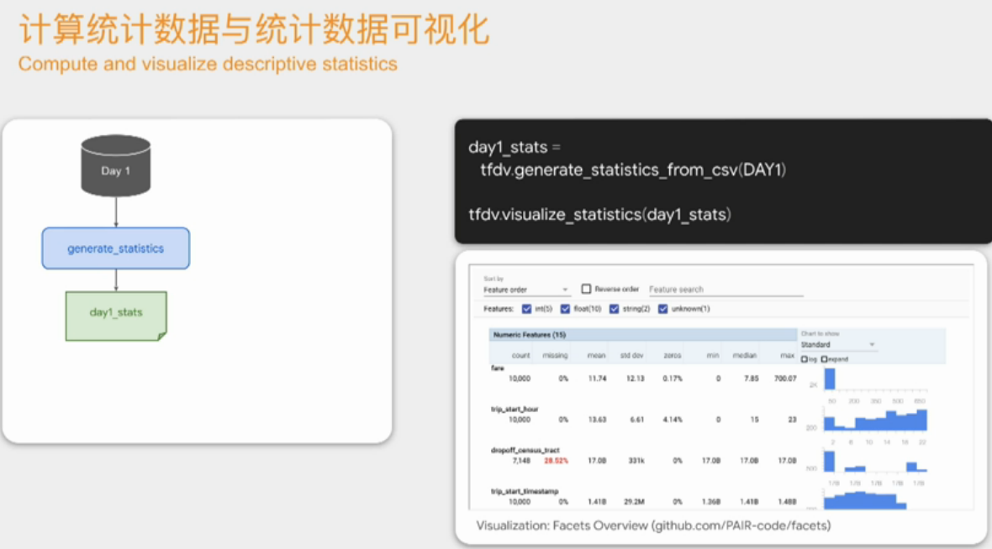Toggle the Reverse order checkbox
The image size is (992, 549).
pos(587,289)
